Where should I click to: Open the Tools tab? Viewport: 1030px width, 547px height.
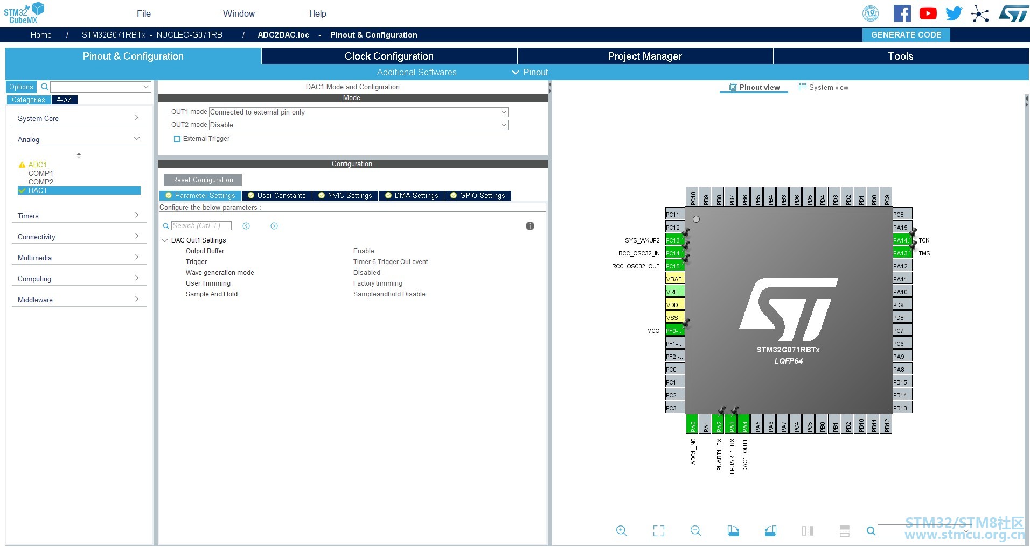[x=901, y=56]
